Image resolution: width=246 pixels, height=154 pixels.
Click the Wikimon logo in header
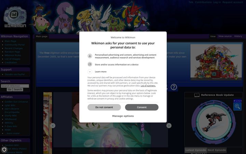15,17
